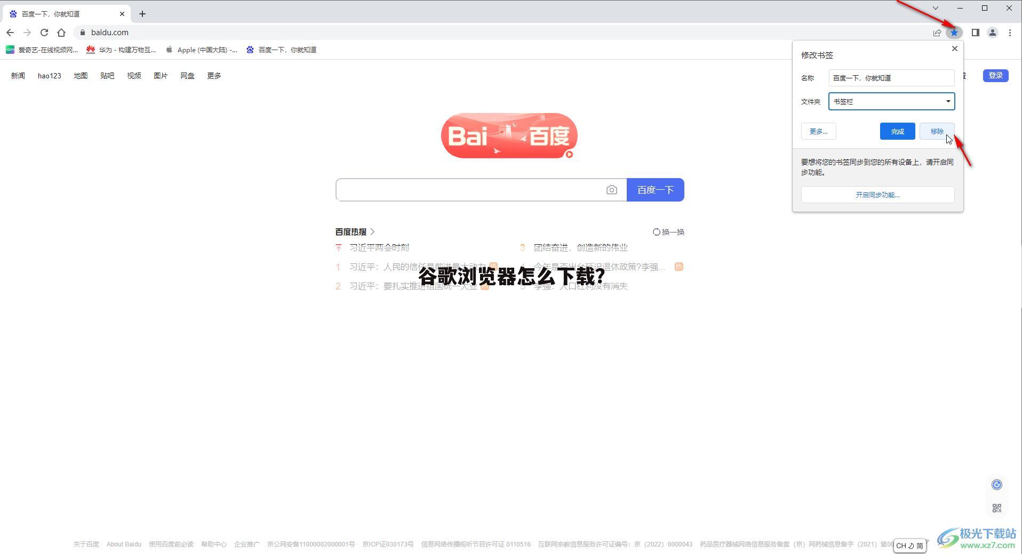Click footer link 京ICP证030173号
Viewport: 1022px width, 554px height.
388,544
